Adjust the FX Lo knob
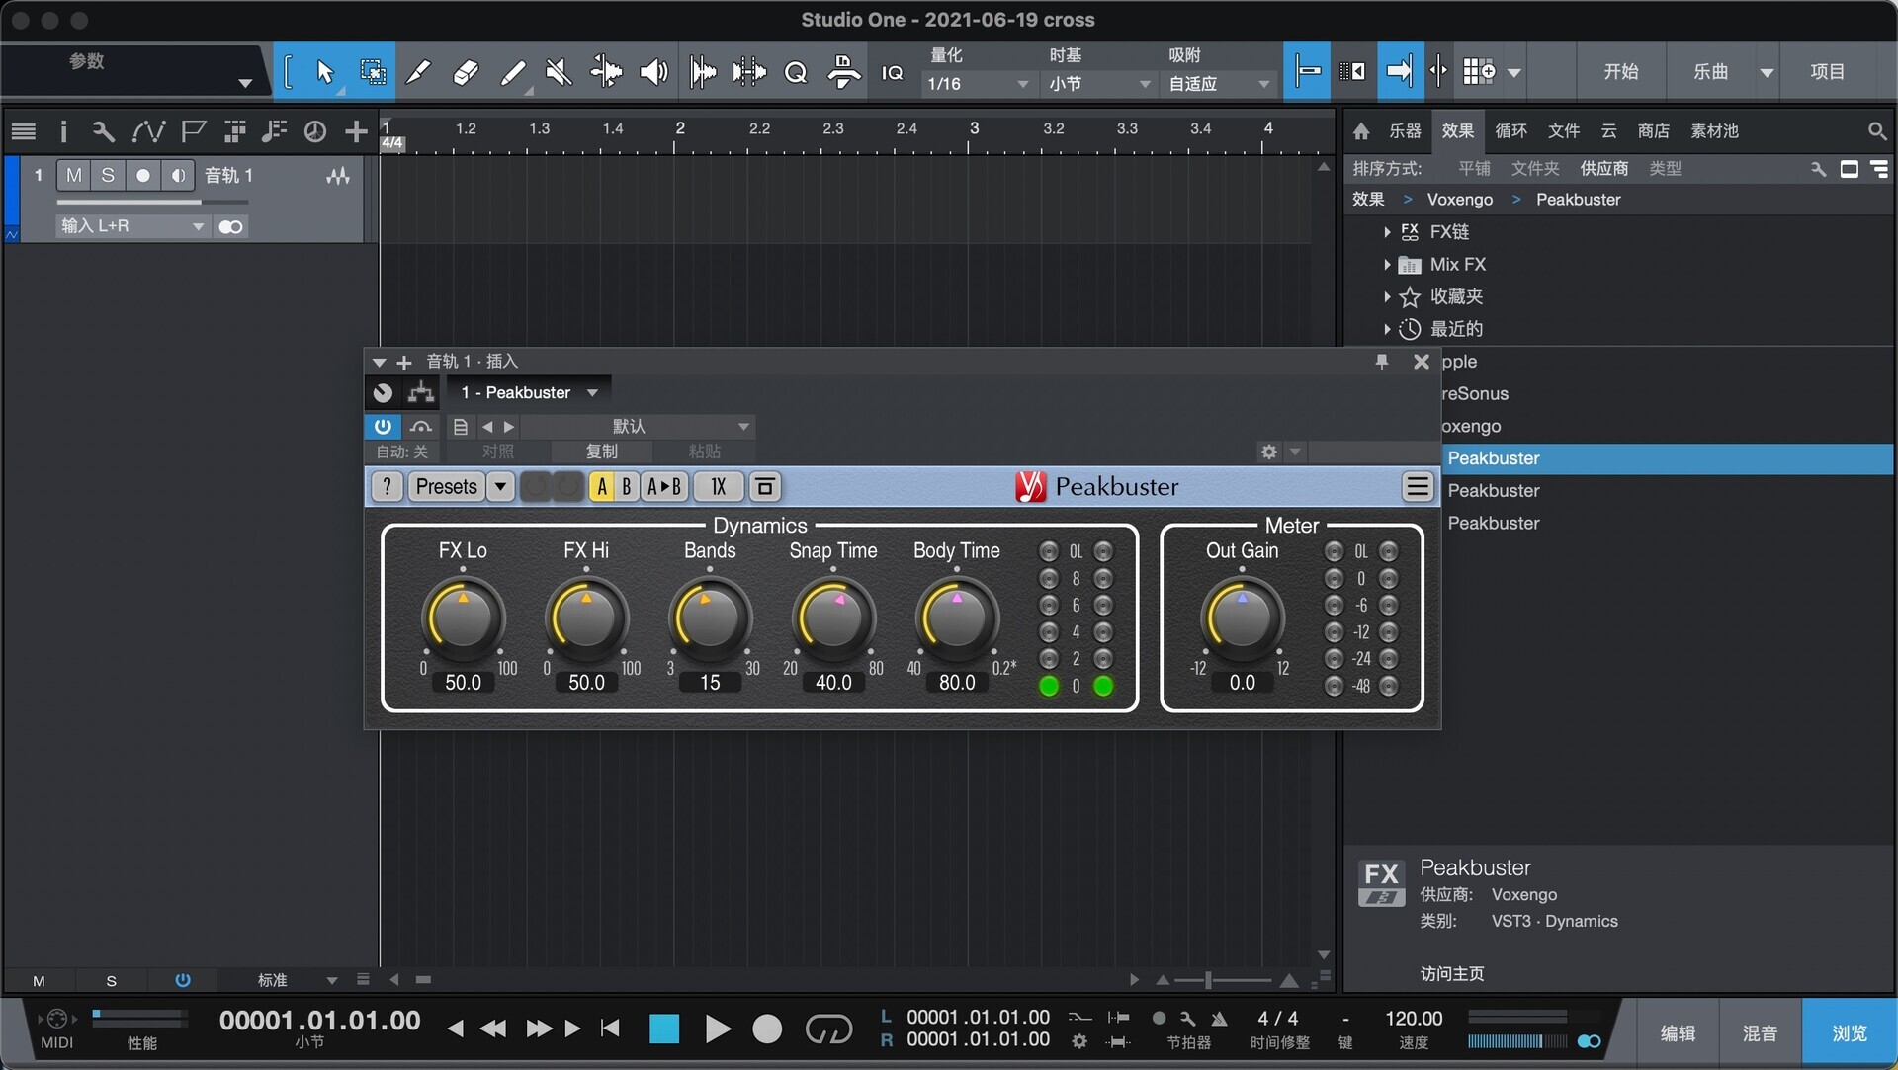This screenshot has width=1898, height=1070. pos(463,619)
